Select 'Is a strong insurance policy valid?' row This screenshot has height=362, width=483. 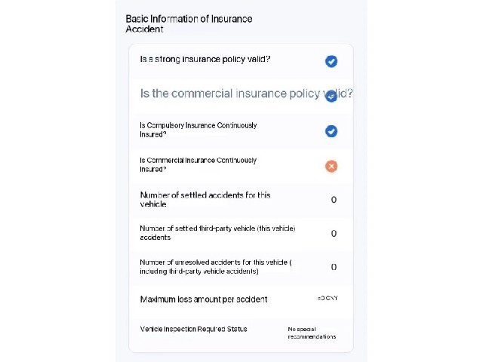pyautogui.click(x=241, y=61)
